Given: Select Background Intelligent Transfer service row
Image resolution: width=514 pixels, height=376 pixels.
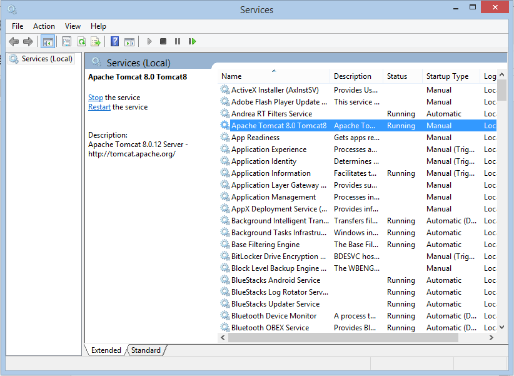Looking at the screenshot, I should [357, 220].
